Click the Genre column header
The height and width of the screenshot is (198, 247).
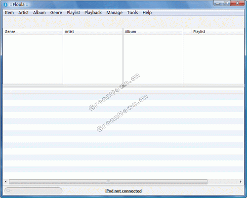[33, 32]
